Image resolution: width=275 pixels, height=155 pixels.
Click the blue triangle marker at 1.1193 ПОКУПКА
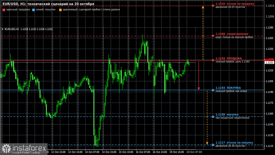tap(213, 90)
